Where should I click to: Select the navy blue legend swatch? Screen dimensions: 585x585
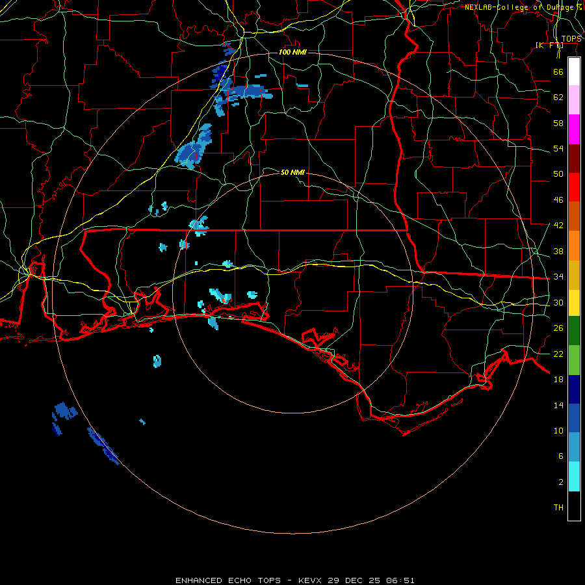click(x=574, y=389)
